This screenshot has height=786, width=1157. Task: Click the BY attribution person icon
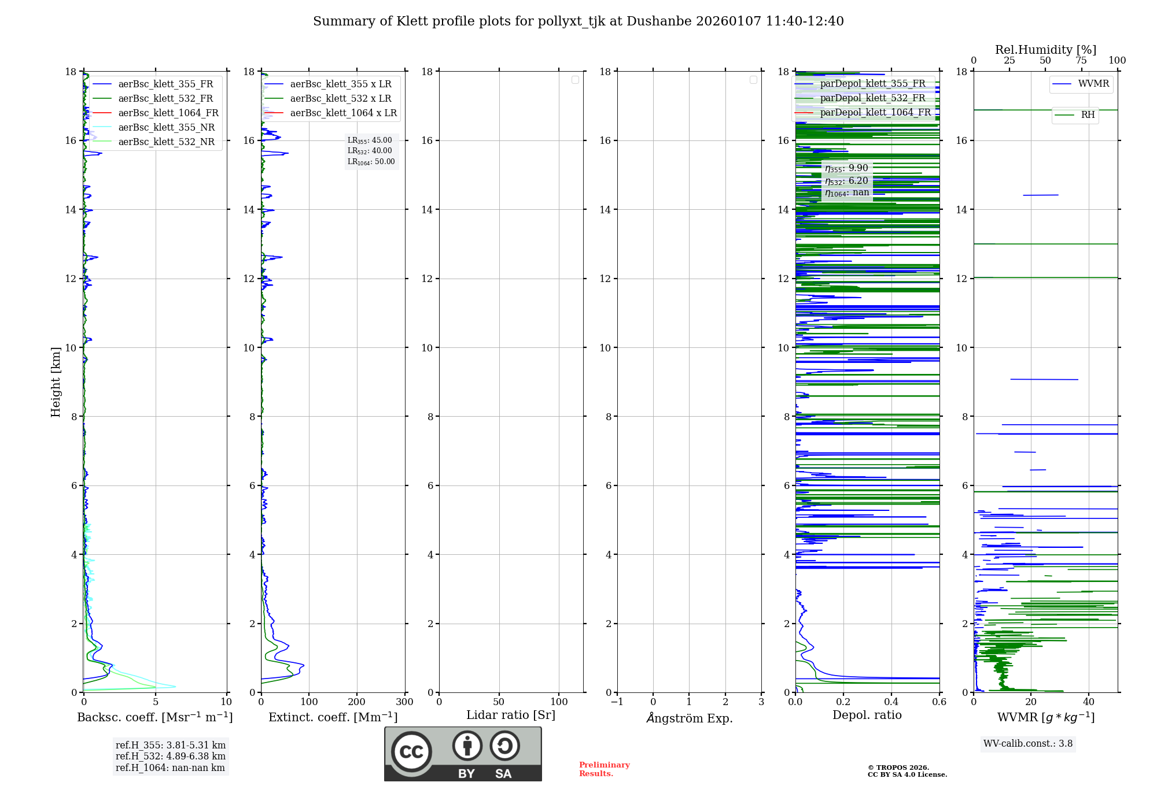pos(467,746)
